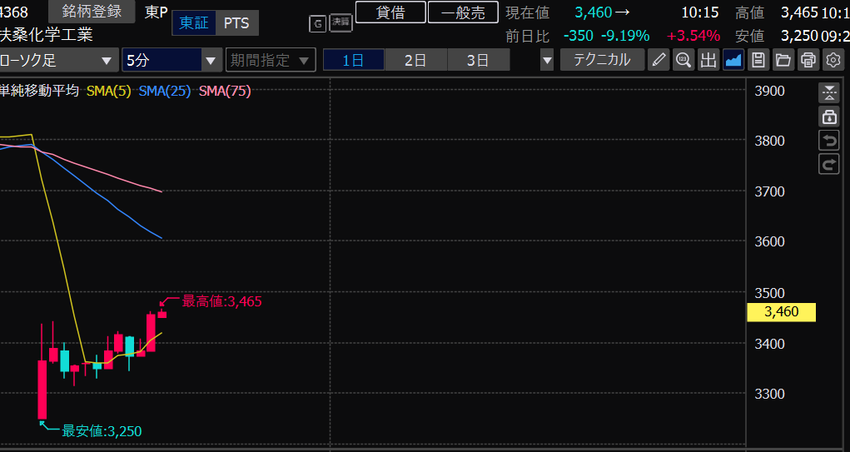Expand the period options dropdown arrow beside テクニカル

coord(547,60)
